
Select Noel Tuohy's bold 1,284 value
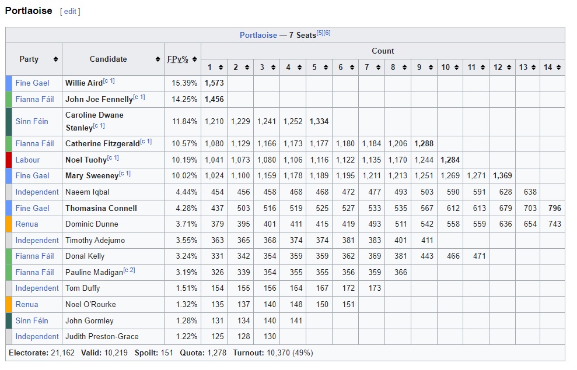click(450, 160)
